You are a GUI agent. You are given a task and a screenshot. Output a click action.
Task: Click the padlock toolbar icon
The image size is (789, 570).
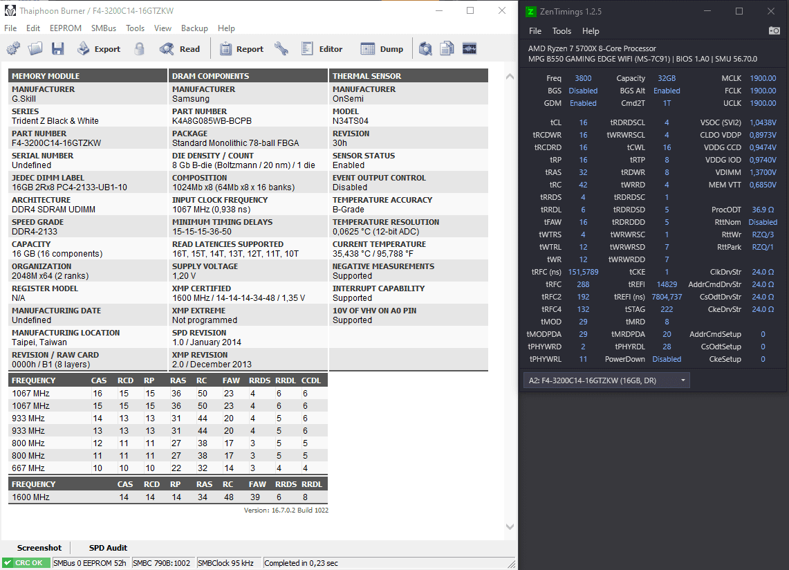tap(140, 49)
